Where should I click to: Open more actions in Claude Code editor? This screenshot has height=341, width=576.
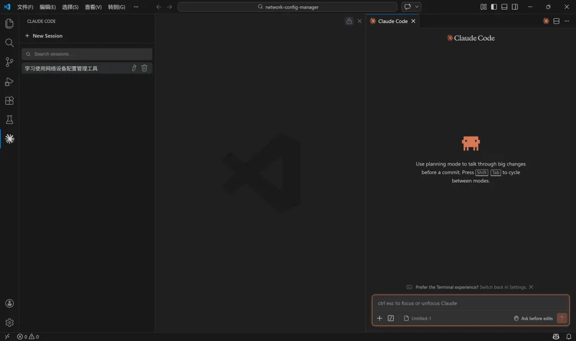tap(567, 21)
